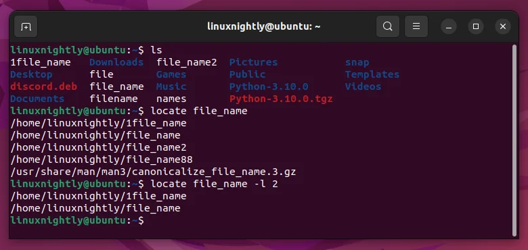The image size is (528, 250).
Task: Click the /home/linuxnightly/file_name2 path line
Action: 98,147
